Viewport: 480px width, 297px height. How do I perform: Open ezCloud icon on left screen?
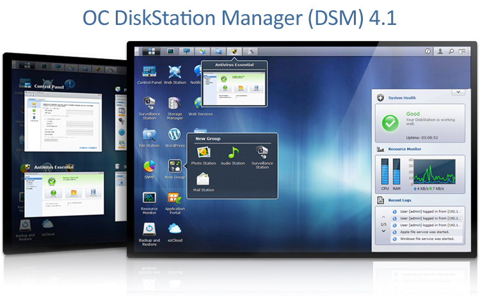click(48, 227)
